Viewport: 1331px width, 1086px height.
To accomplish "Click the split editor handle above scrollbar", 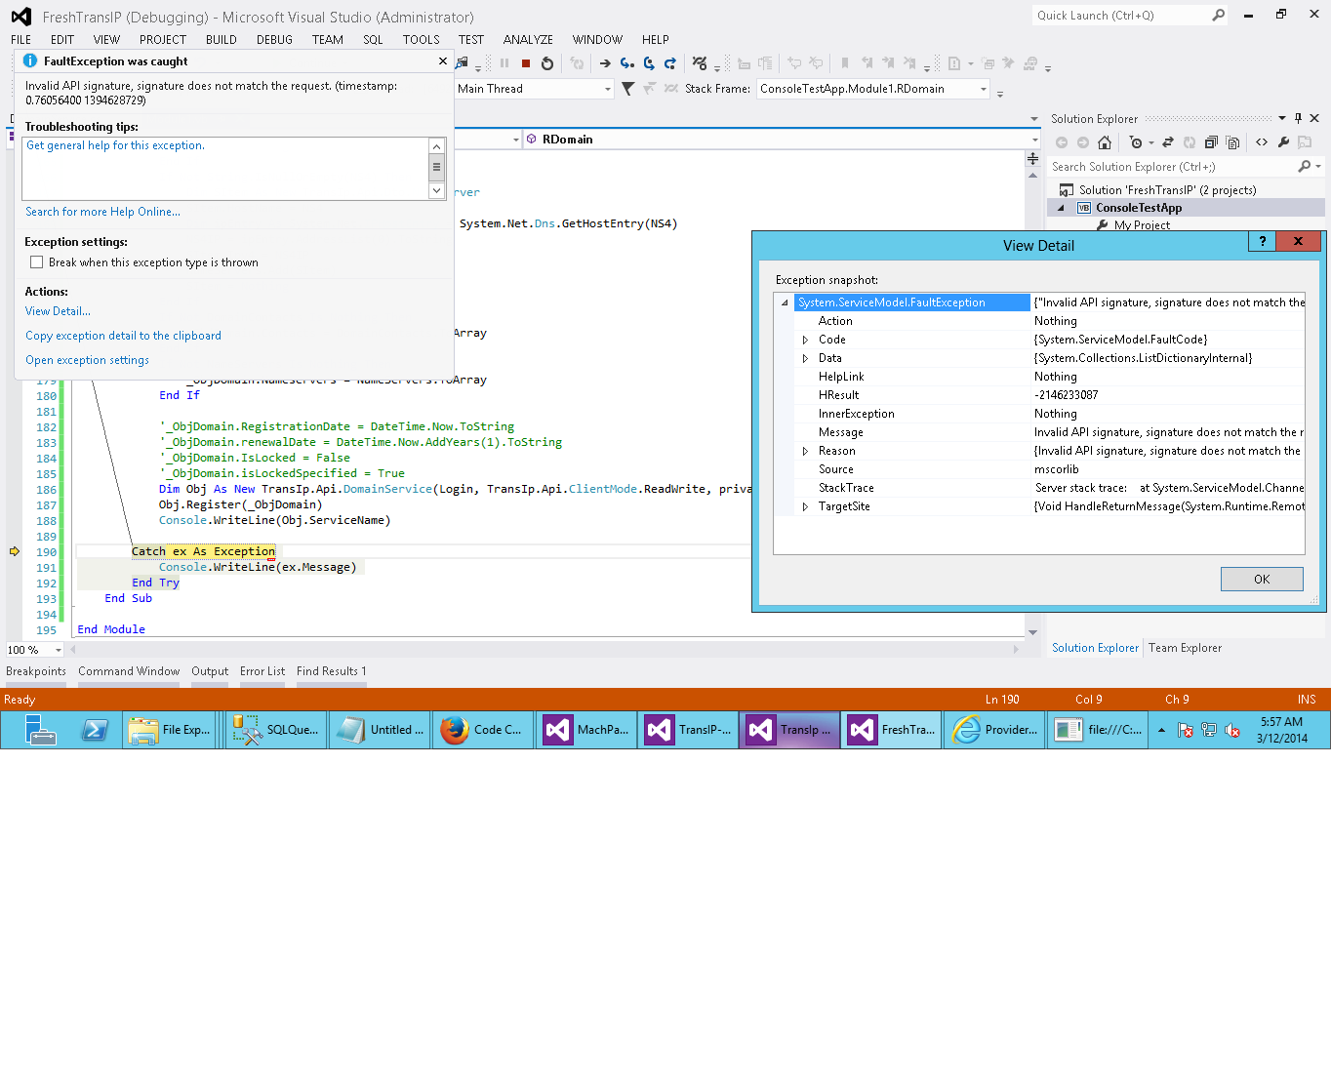I will point(1032,157).
